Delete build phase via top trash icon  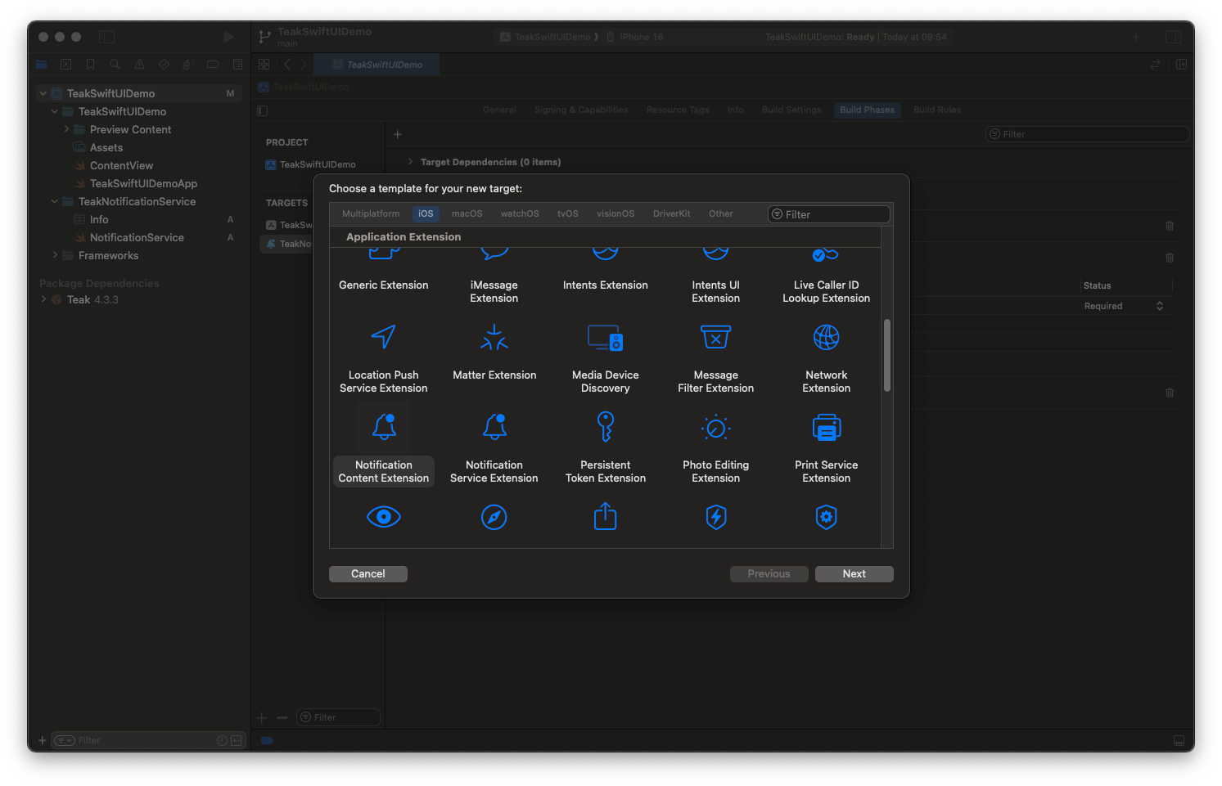tap(1170, 226)
